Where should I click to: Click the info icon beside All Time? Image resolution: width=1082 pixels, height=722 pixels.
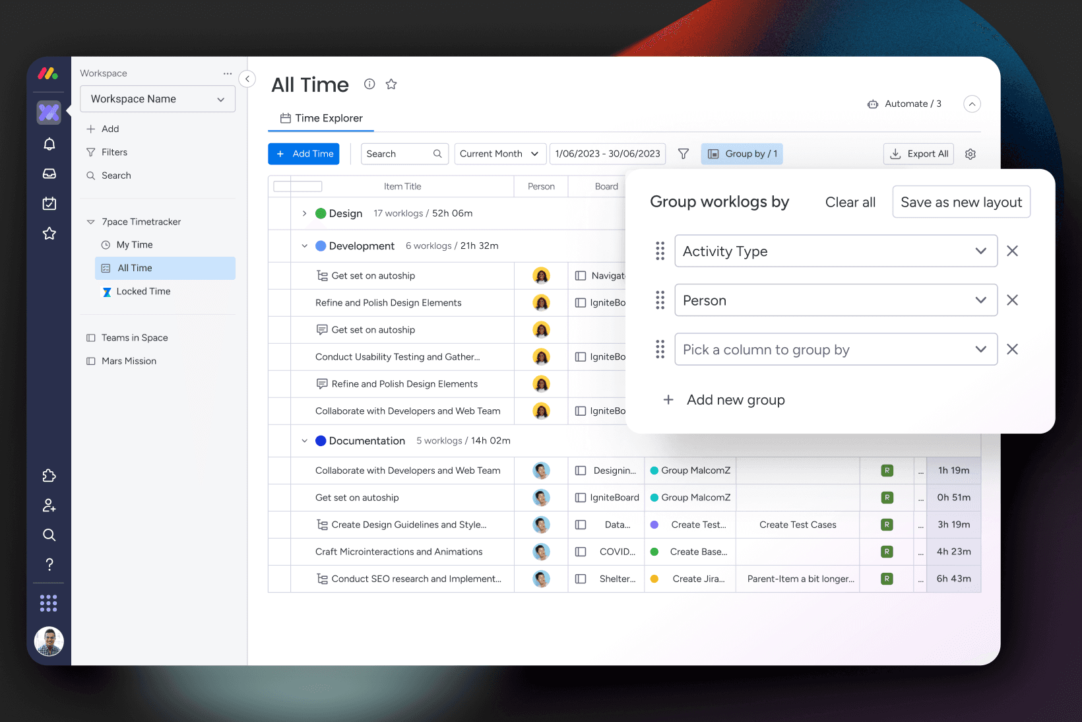(x=369, y=84)
